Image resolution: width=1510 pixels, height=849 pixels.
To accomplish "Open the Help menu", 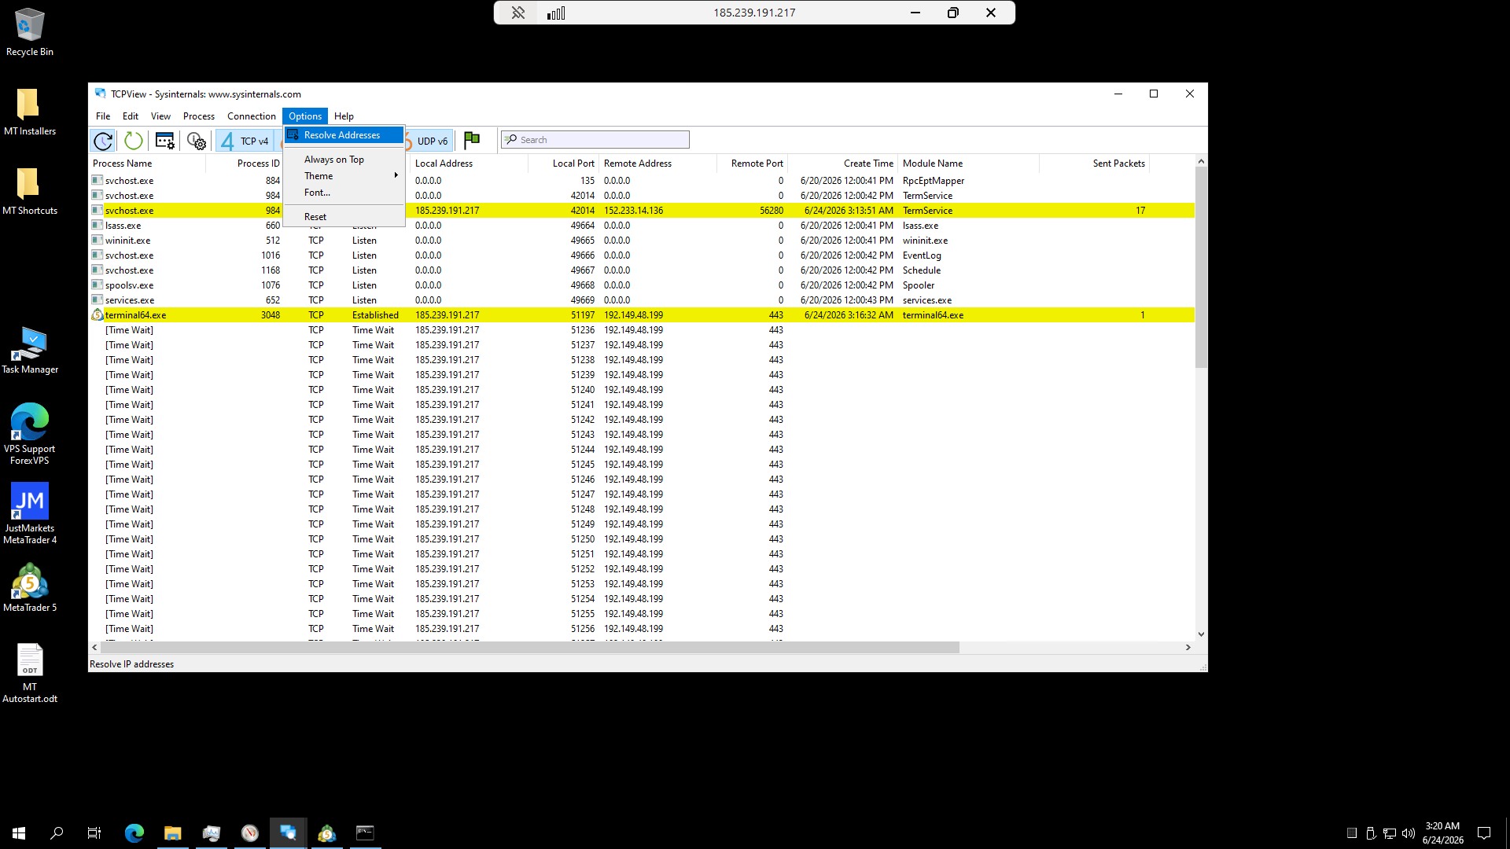I will click(344, 116).
